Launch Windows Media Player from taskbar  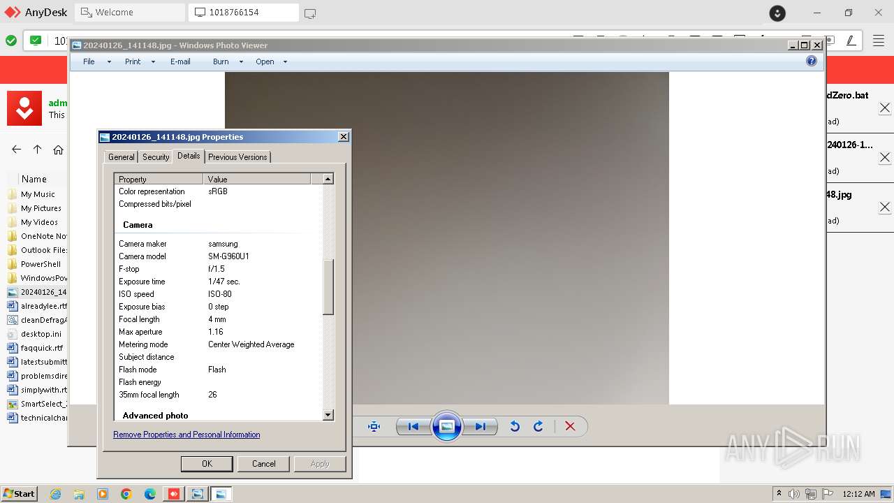[103, 494]
